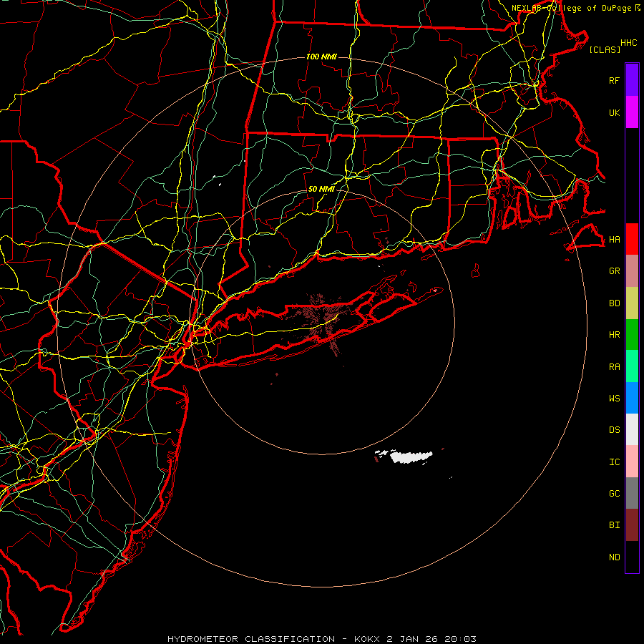The image size is (644, 644).
Task: Click the RA legend label
Action: [x=614, y=367]
